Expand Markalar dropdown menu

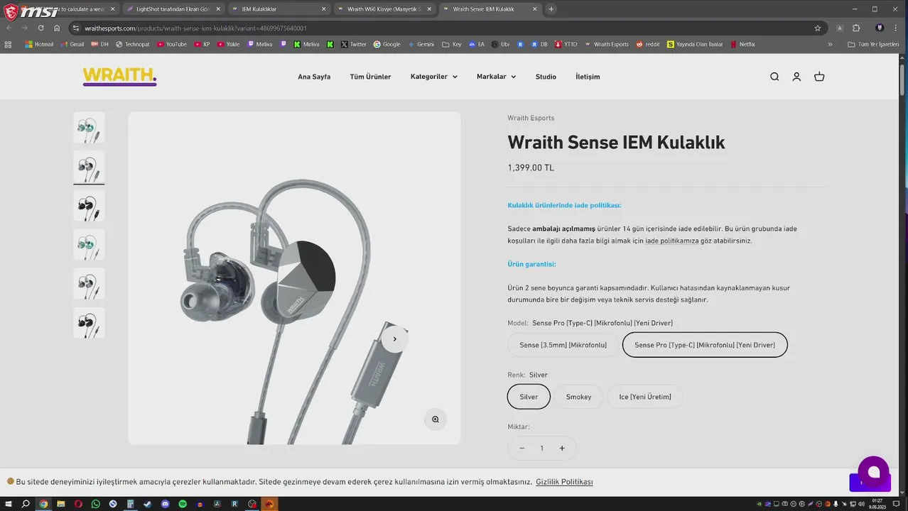(x=496, y=77)
